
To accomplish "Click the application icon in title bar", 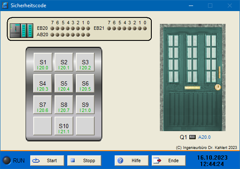I will 5,6.
